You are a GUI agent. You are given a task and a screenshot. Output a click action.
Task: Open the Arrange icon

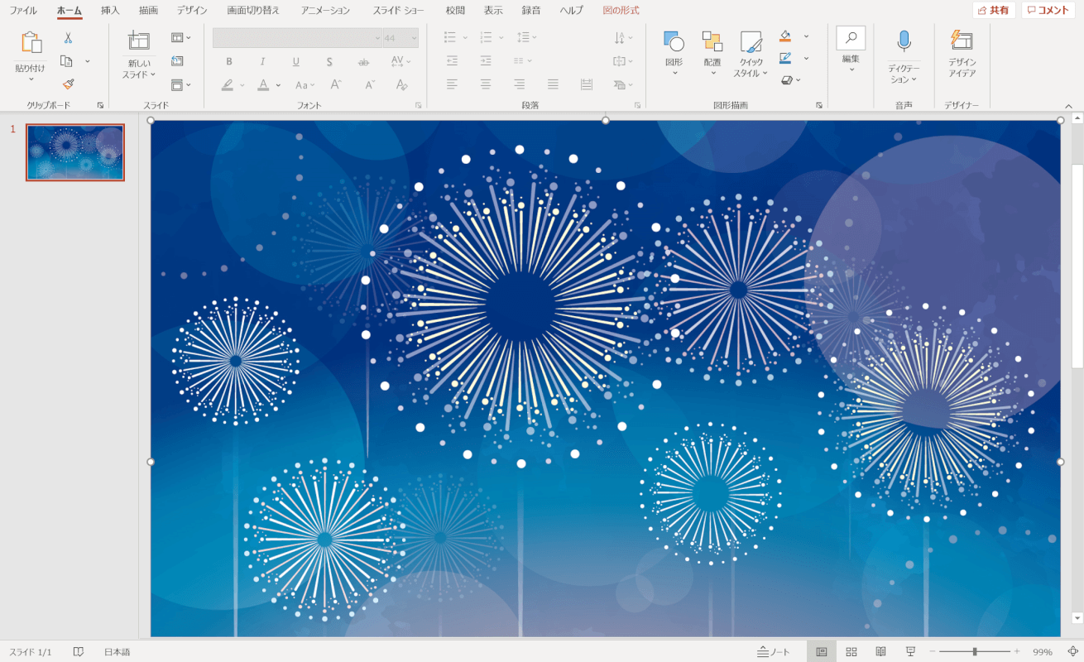click(x=712, y=41)
